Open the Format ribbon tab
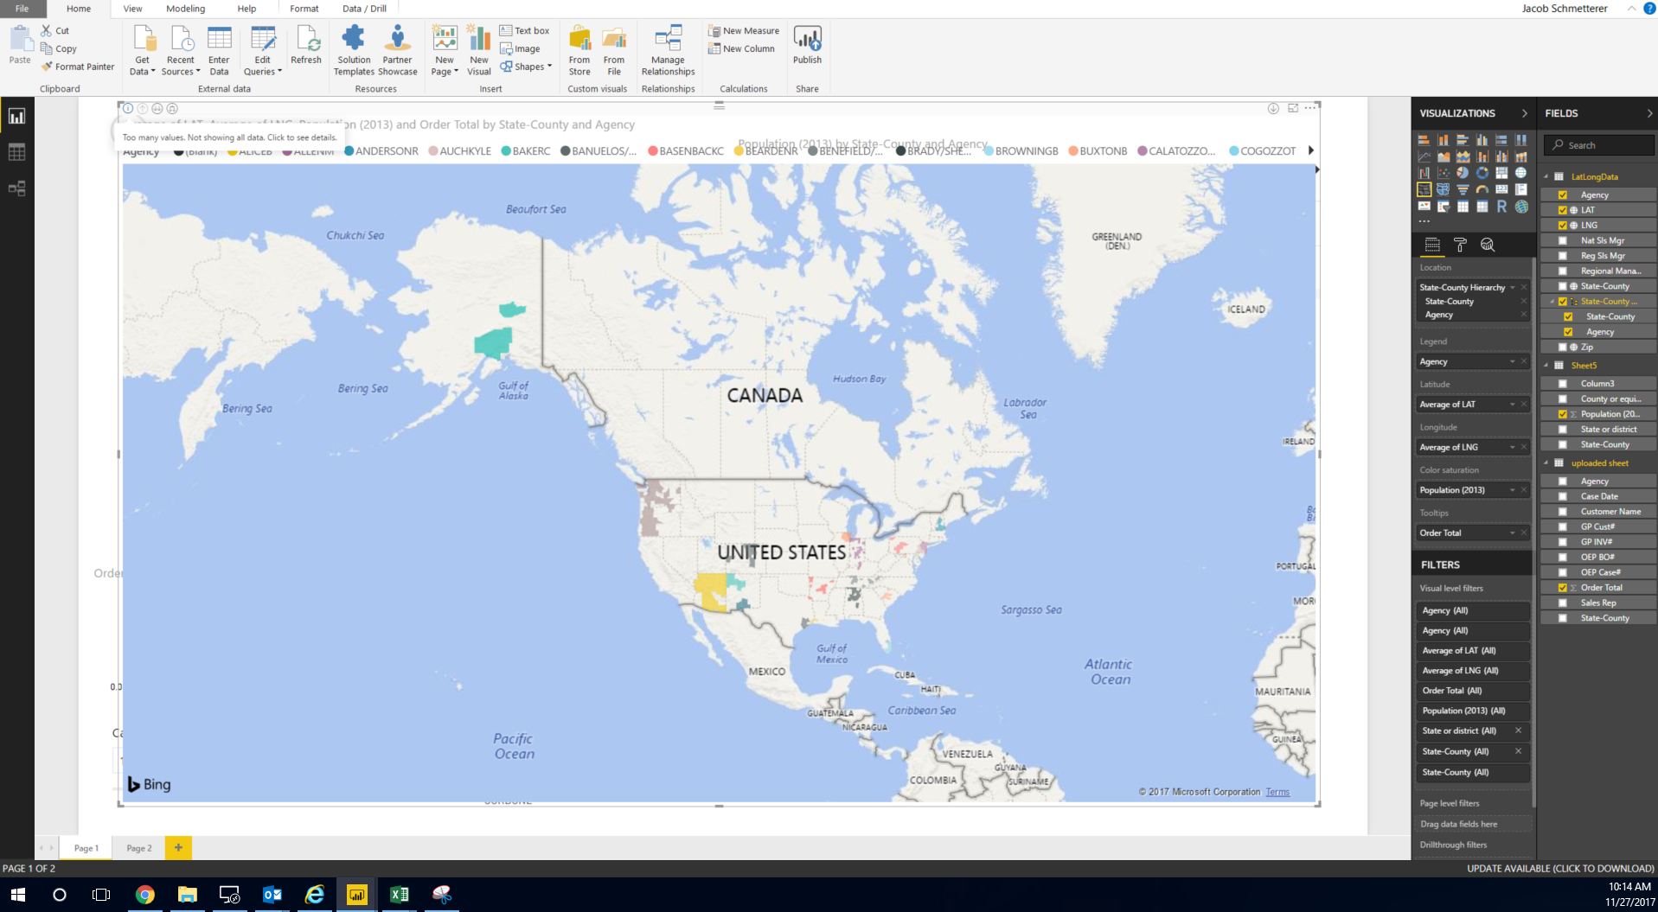The height and width of the screenshot is (912, 1658). (304, 9)
